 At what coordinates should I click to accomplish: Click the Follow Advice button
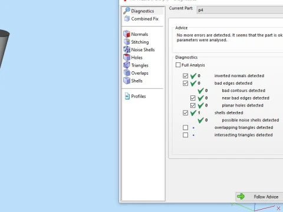(259, 197)
